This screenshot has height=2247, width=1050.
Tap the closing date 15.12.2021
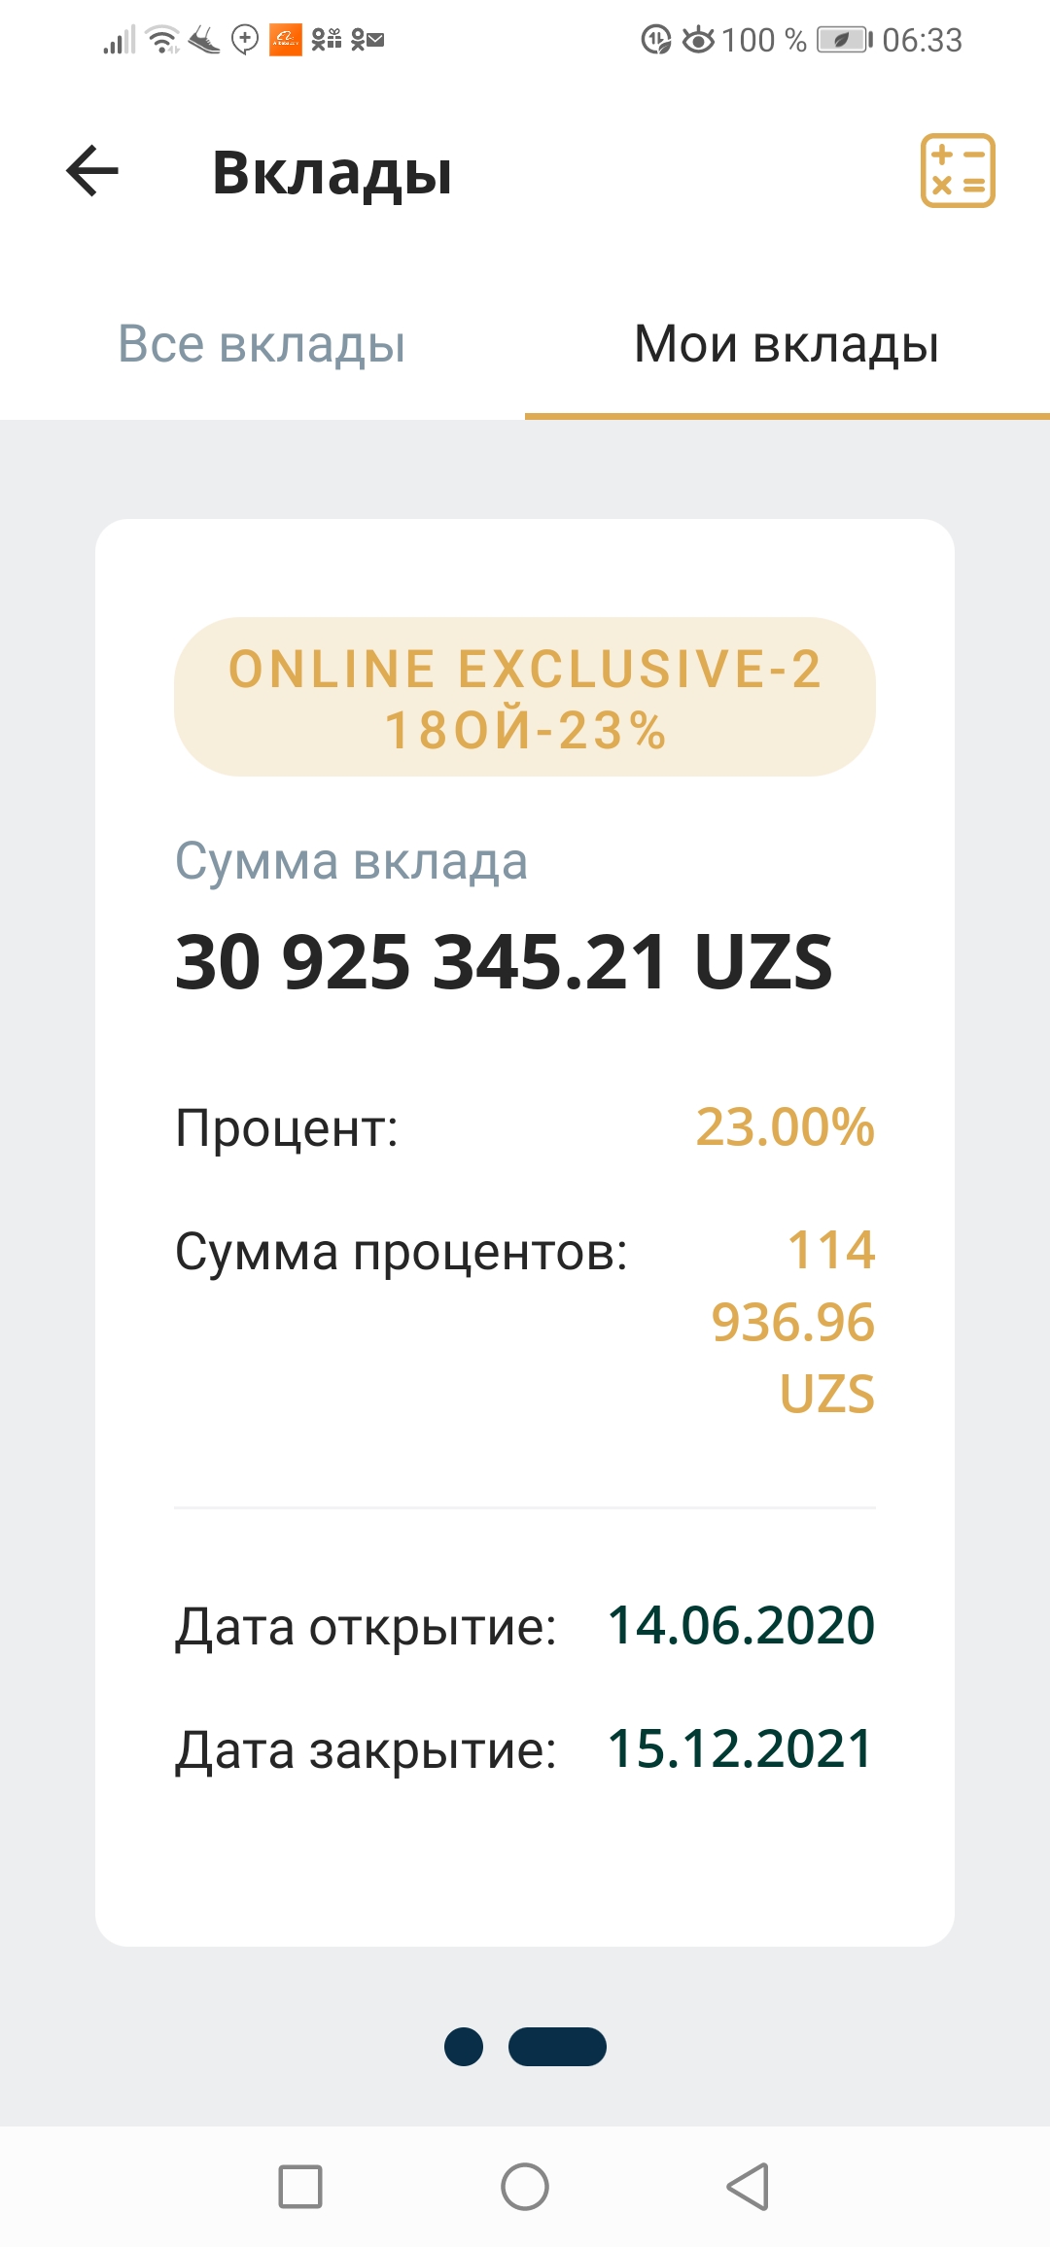[741, 1749]
